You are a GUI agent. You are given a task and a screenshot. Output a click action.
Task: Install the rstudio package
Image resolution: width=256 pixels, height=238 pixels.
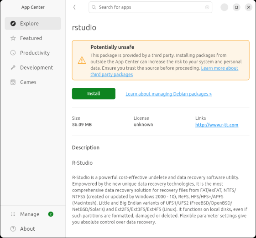[94, 94]
